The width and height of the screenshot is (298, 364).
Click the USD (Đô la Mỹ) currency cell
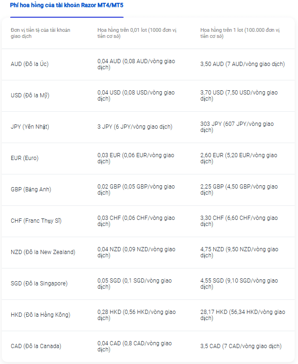pos(30,95)
